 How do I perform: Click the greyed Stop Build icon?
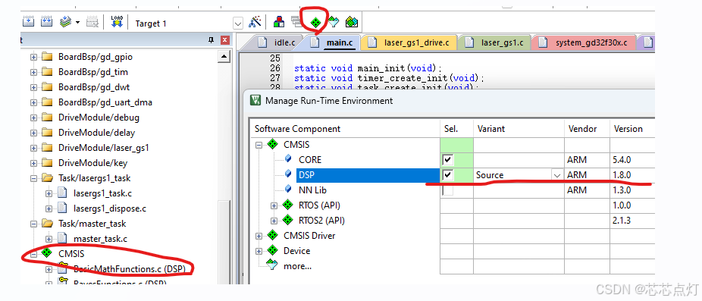click(92, 21)
